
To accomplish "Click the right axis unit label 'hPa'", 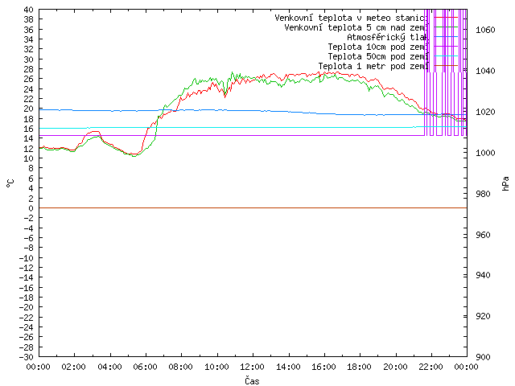I will pyautogui.click(x=506, y=183).
